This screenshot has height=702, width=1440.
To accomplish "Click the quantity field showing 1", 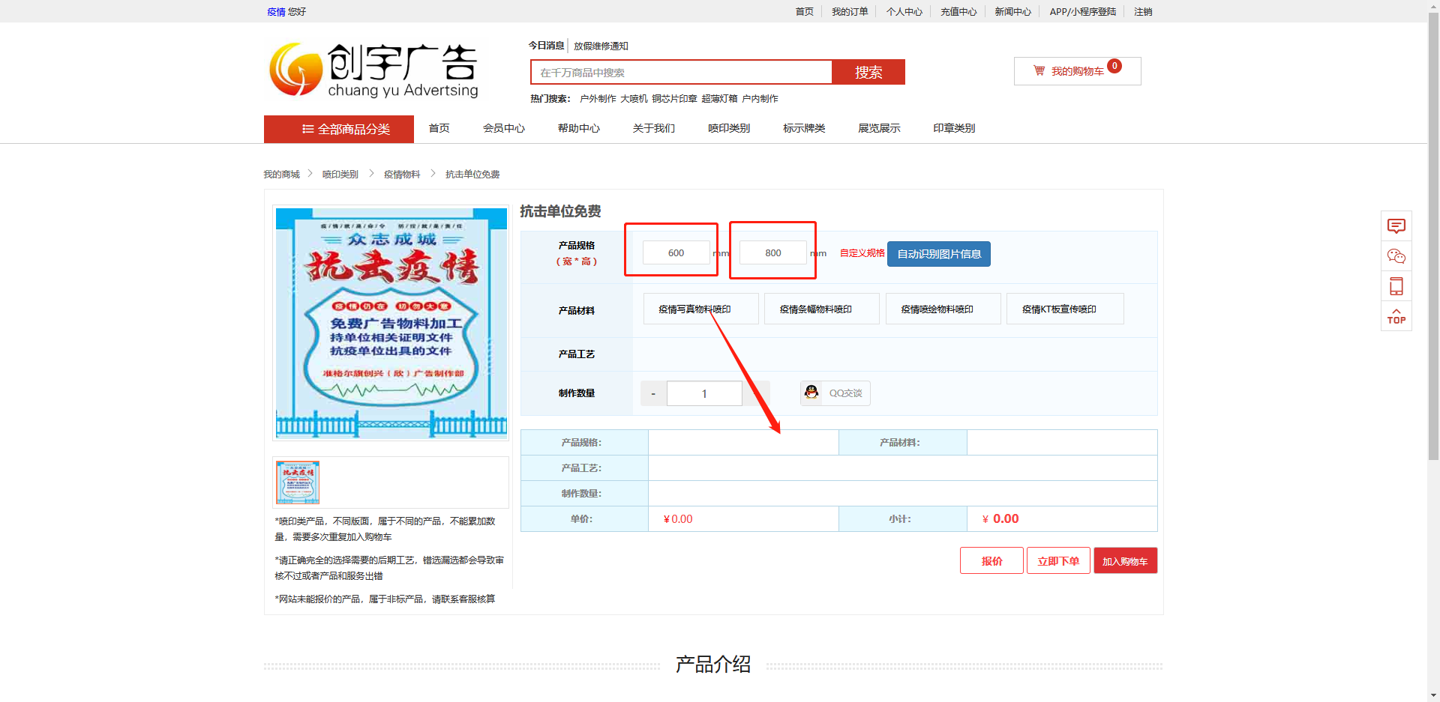I will (x=704, y=393).
